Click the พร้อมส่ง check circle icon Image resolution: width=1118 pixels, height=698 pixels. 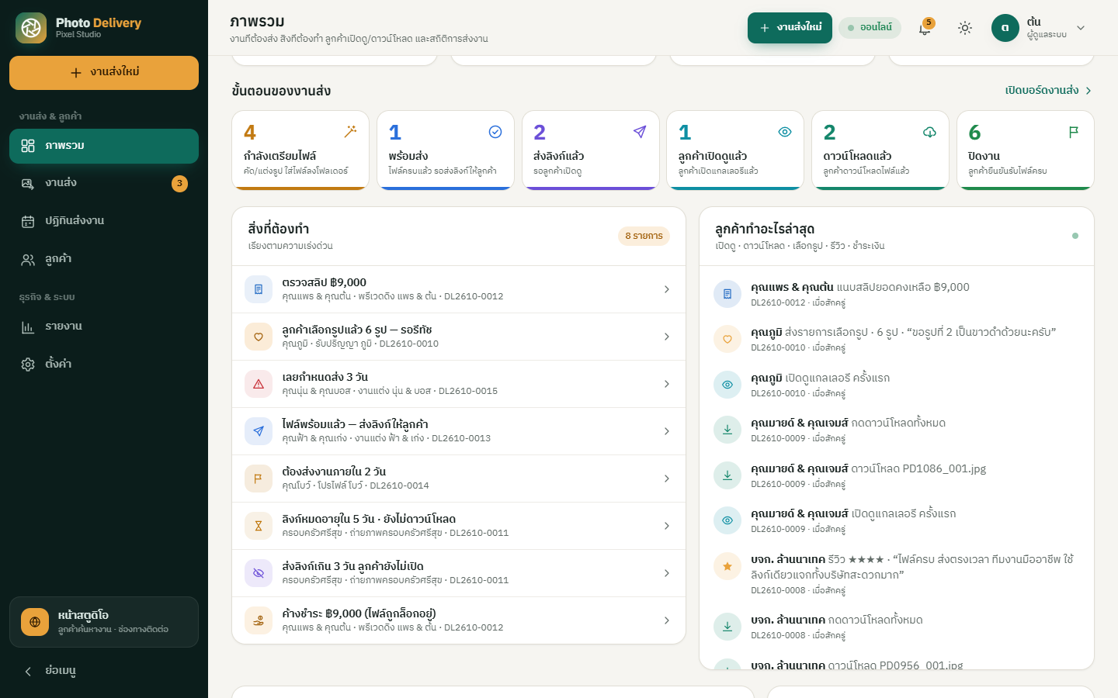pyautogui.click(x=495, y=132)
